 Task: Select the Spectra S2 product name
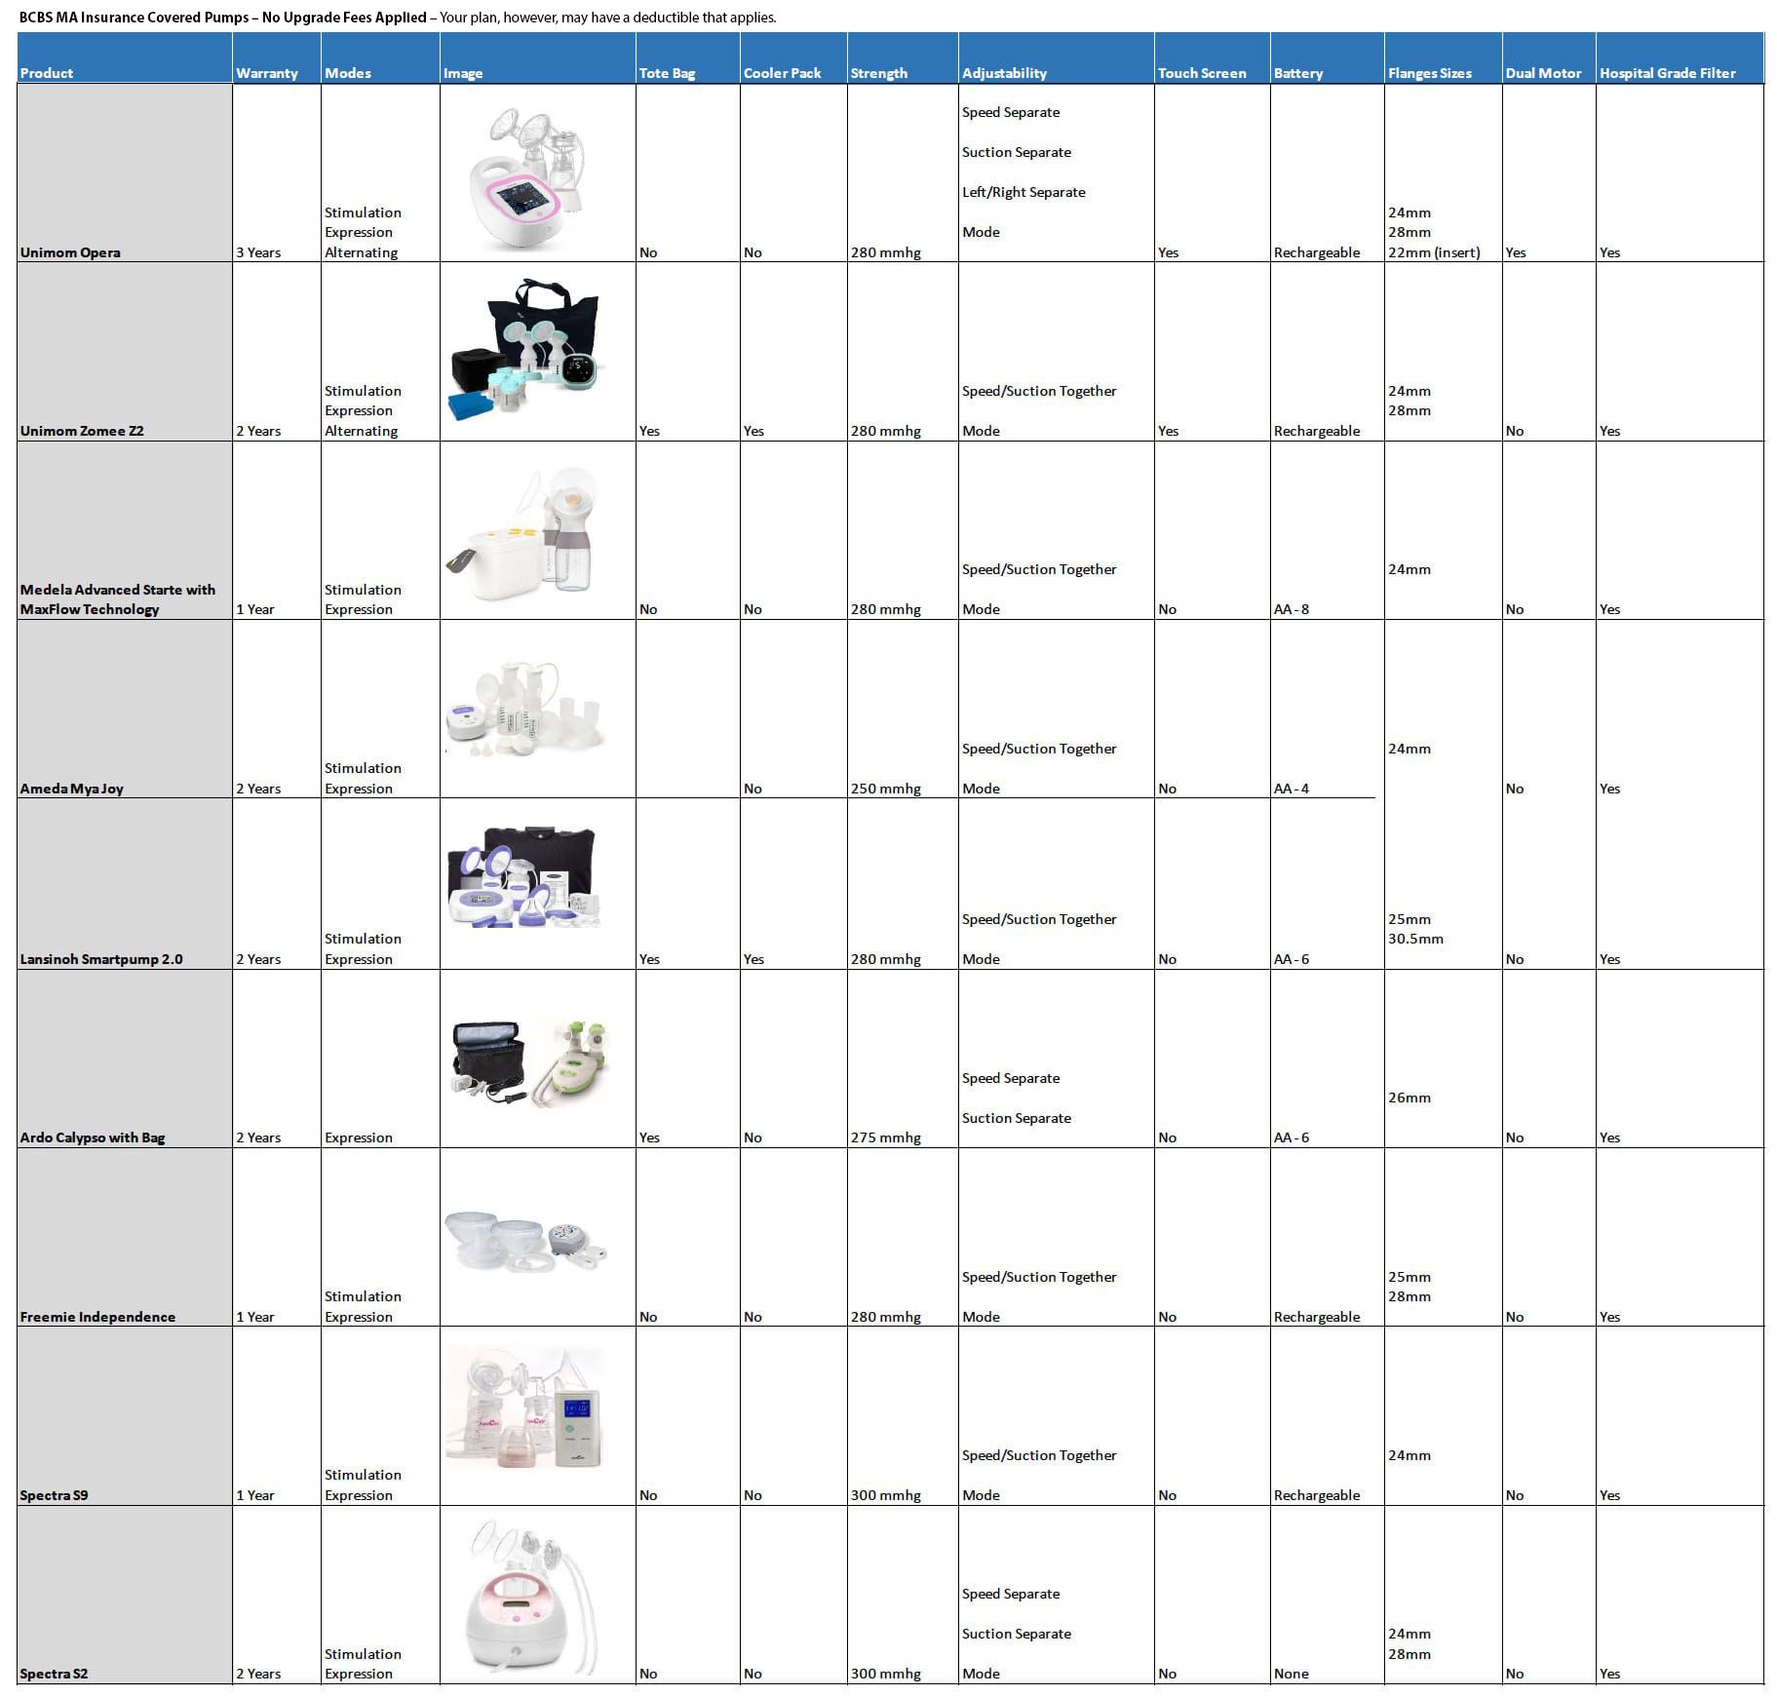coord(54,1674)
